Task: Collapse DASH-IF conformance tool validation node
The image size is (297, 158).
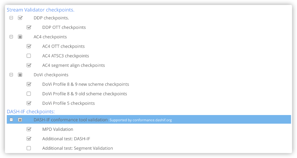Action: 11,120
